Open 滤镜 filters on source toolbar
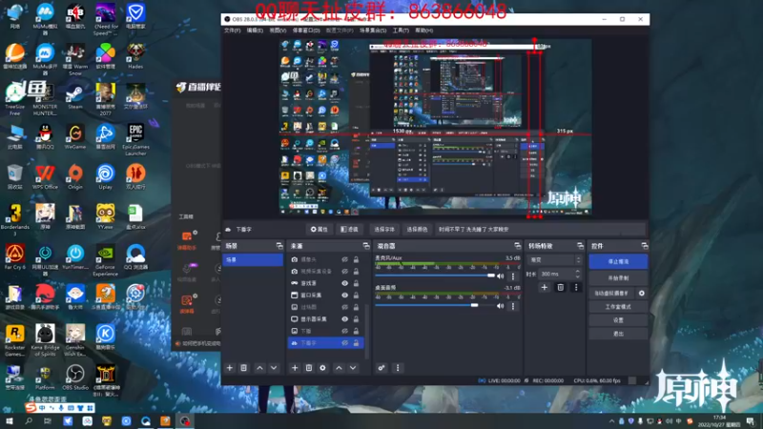 [x=349, y=229]
